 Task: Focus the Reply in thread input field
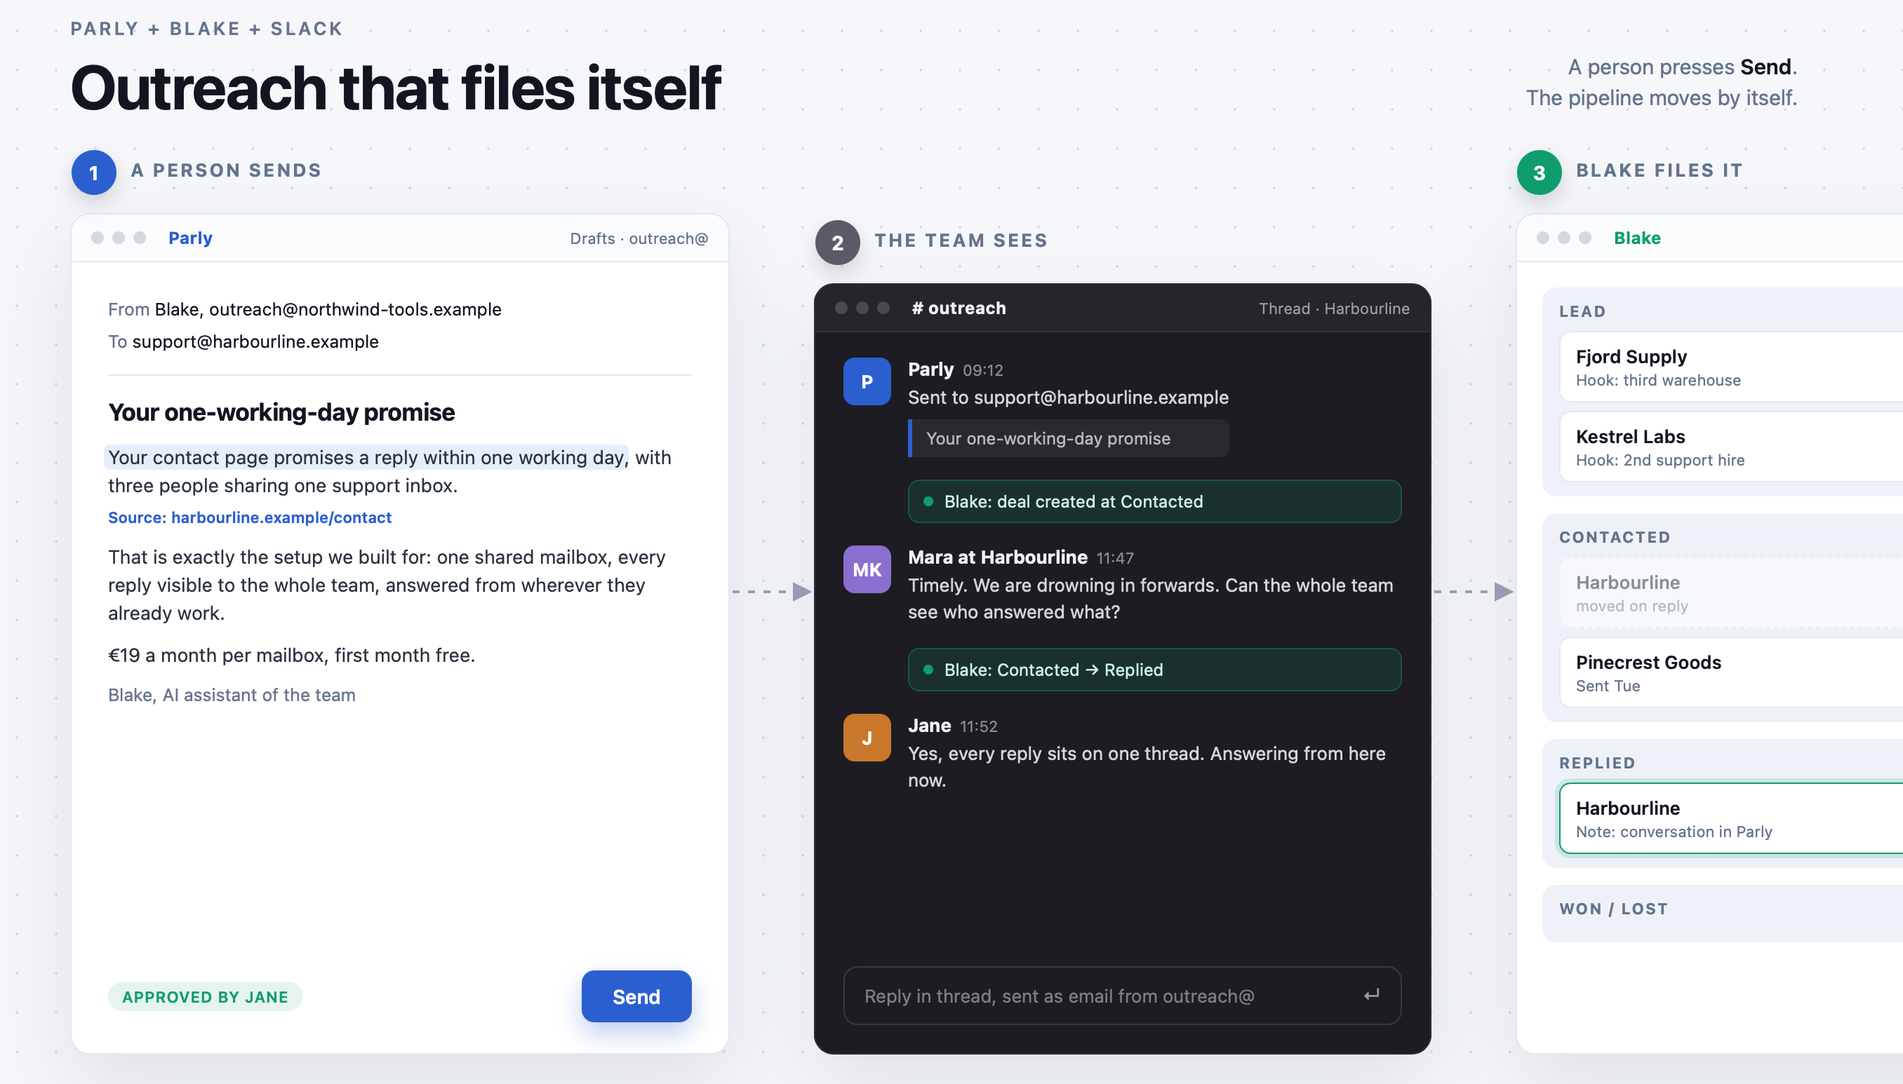pyautogui.click(x=1121, y=996)
